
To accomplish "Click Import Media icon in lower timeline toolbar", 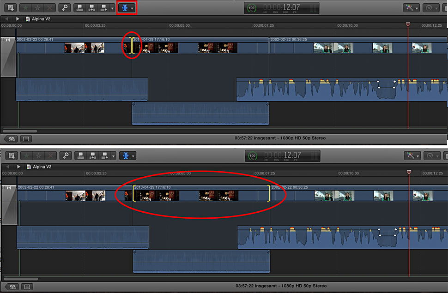I will [x=12, y=155].
